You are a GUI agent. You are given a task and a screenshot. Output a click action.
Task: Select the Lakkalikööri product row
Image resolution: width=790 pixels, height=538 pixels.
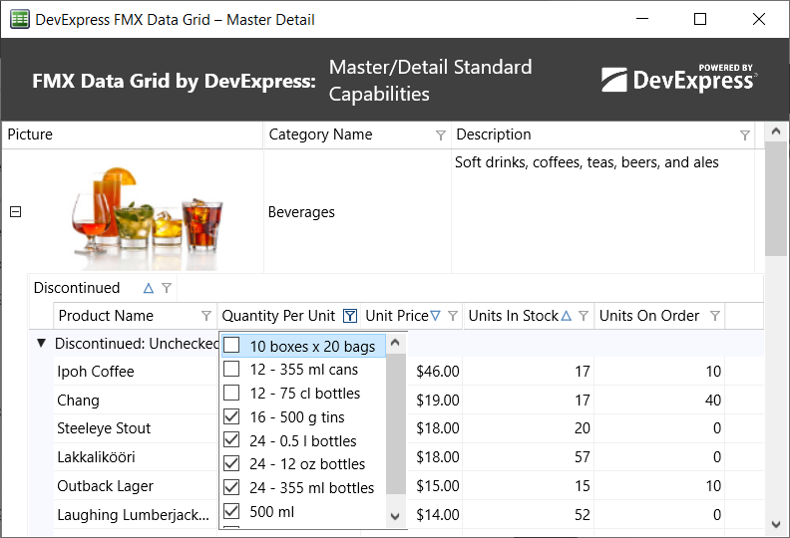(x=136, y=457)
